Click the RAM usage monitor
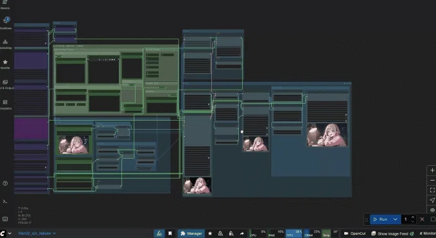 click(276, 233)
